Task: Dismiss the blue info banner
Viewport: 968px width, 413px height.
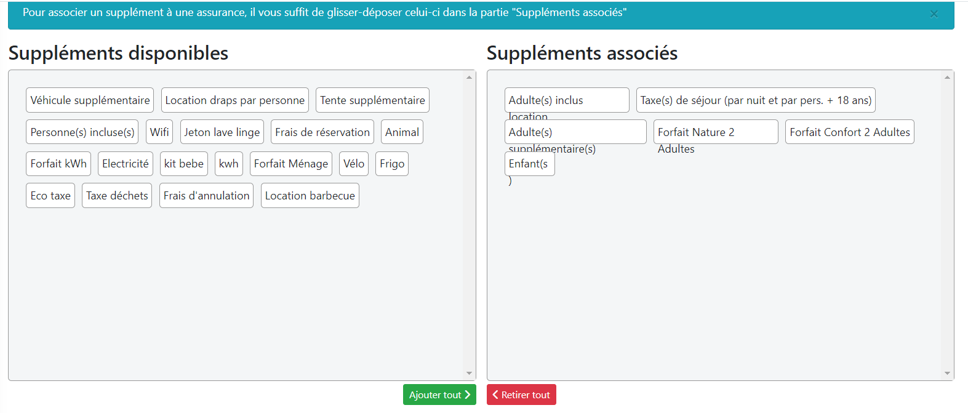Action: point(934,14)
